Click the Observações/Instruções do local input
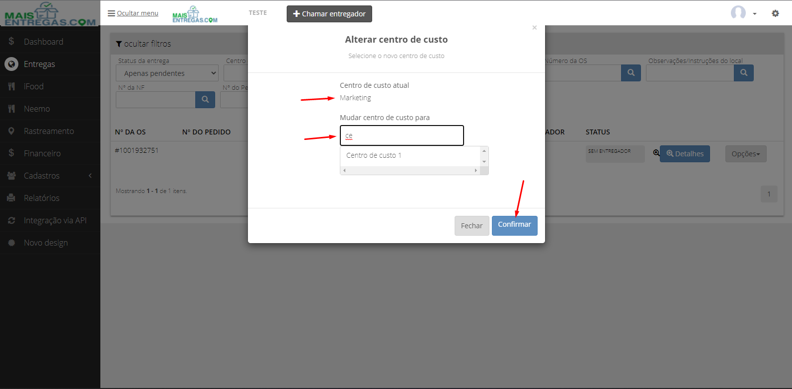This screenshot has height=389, width=792. pyautogui.click(x=690, y=73)
